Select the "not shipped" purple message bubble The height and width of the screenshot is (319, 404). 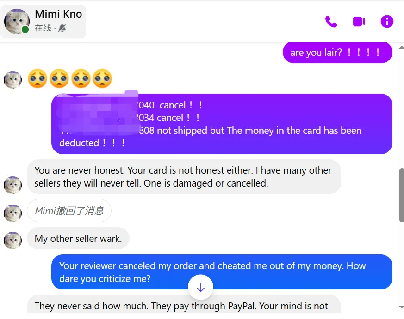coord(222,124)
